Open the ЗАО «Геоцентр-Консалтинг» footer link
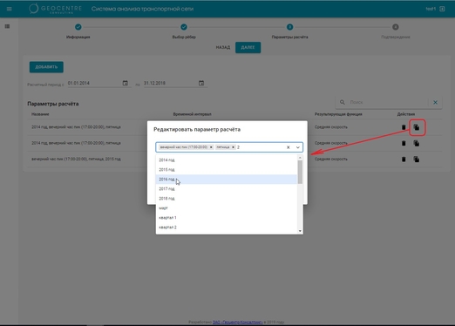This screenshot has width=455, height=326. coord(238,322)
